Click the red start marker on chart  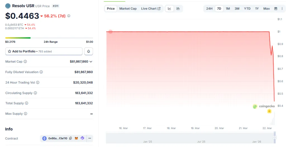pos(110,32)
